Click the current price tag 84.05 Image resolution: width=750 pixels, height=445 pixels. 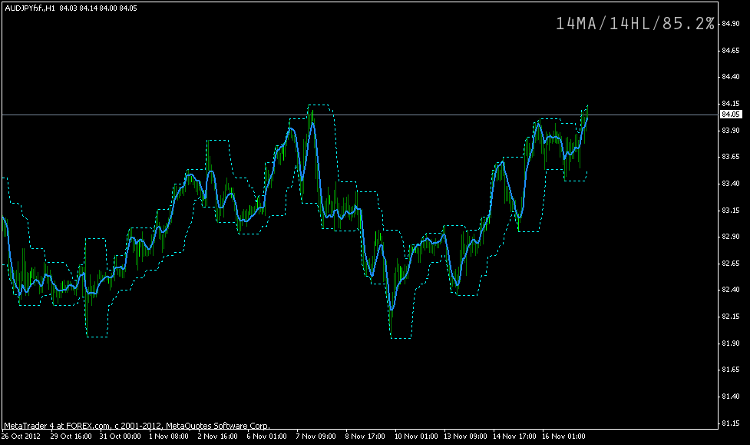(731, 115)
